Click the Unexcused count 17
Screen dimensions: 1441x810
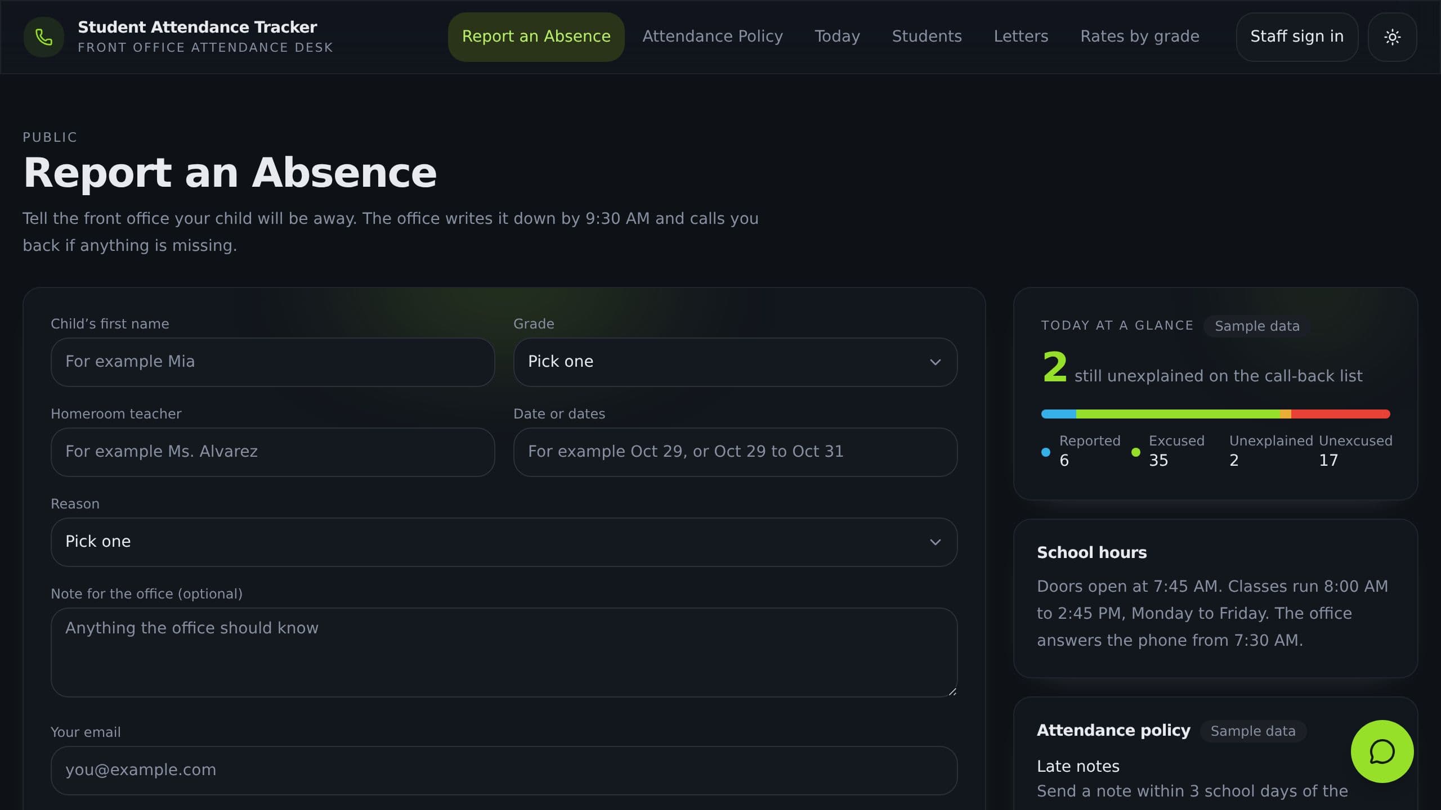click(x=1328, y=461)
